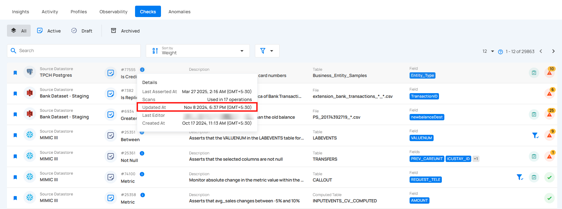The image size is (562, 209).
Task: Expand the +1 more fields badge
Action: click(476, 159)
